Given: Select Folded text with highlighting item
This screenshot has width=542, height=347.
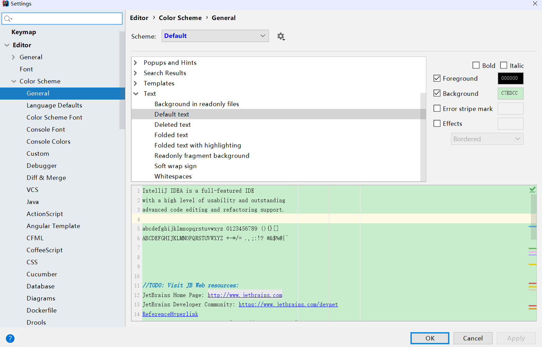Looking at the screenshot, I should coord(198,145).
